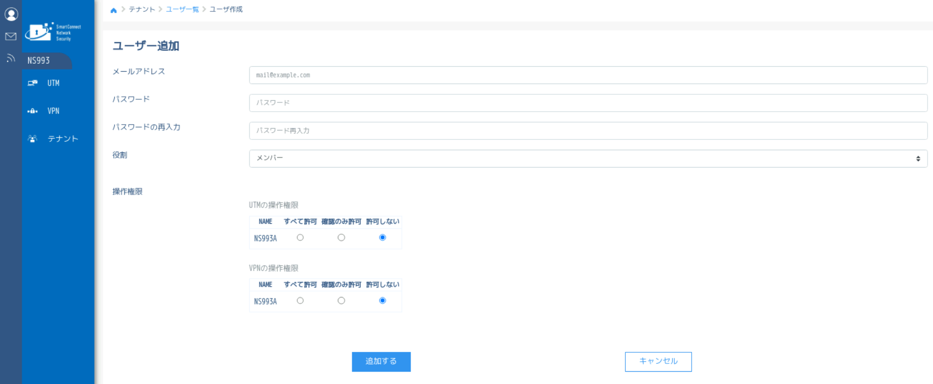Select 許可しない for UTM NS993A
This screenshot has width=933, height=384.
point(382,238)
